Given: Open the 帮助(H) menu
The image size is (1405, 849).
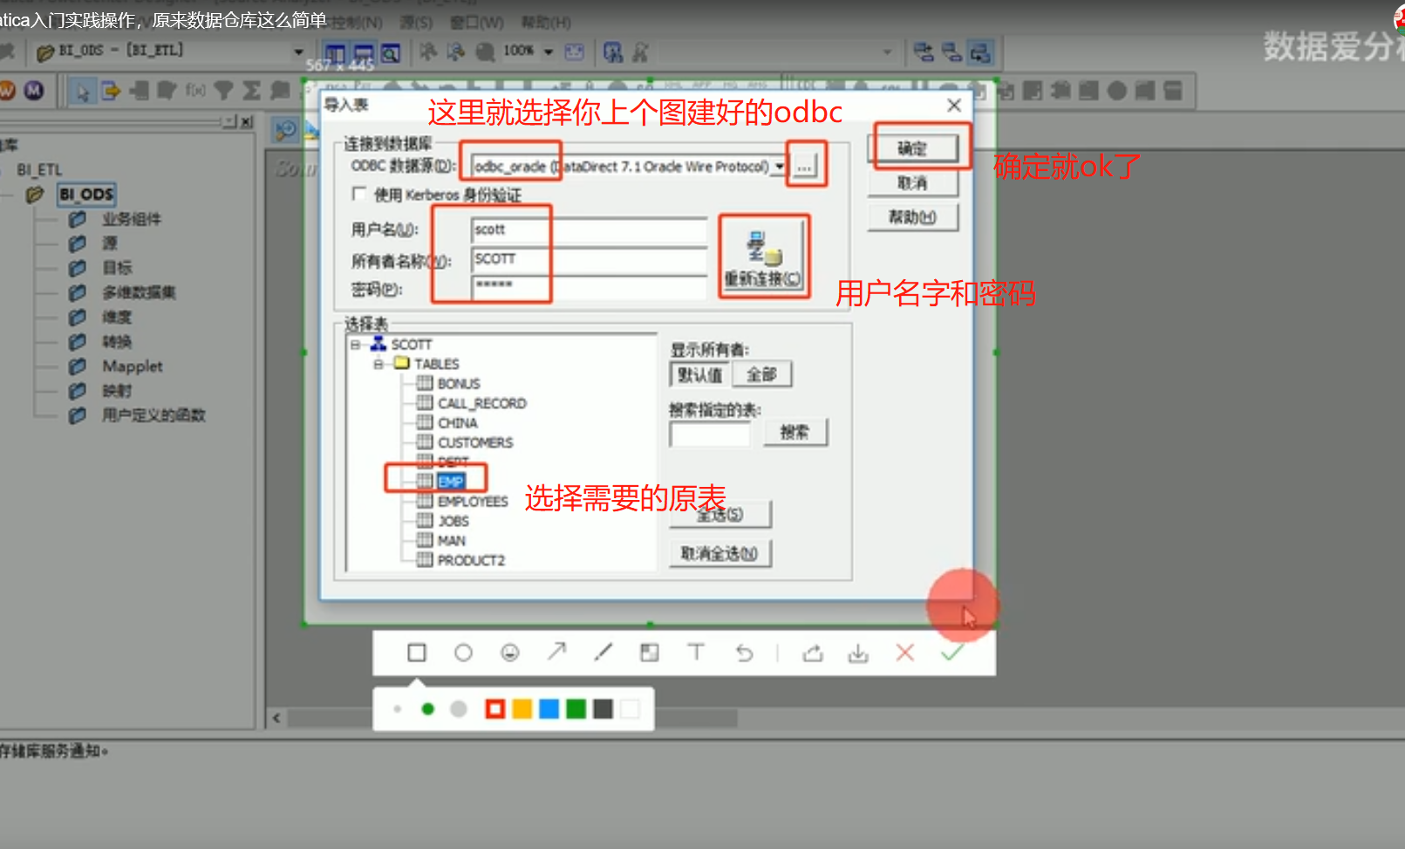Looking at the screenshot, I should pos(544,22).
